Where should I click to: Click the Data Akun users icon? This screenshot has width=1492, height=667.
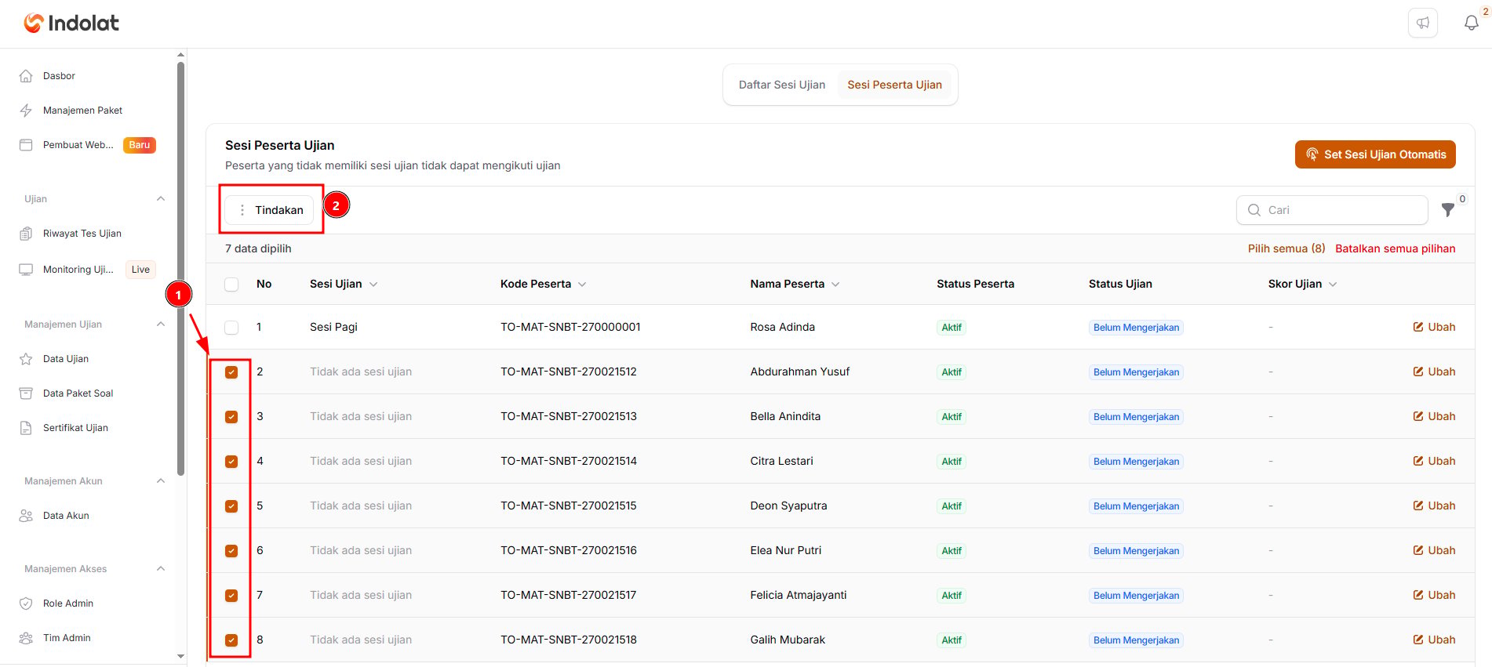coord(26,516)
